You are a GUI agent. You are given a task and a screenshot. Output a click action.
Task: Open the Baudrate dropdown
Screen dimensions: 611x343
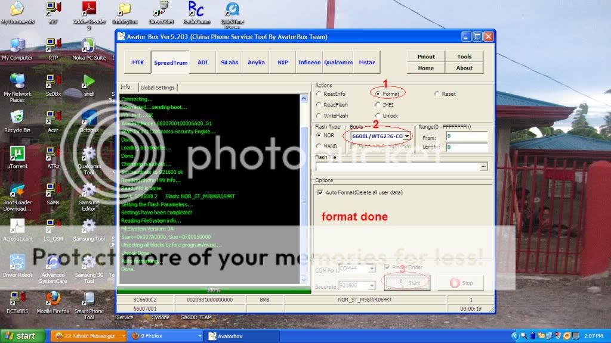tap(371, 286)
